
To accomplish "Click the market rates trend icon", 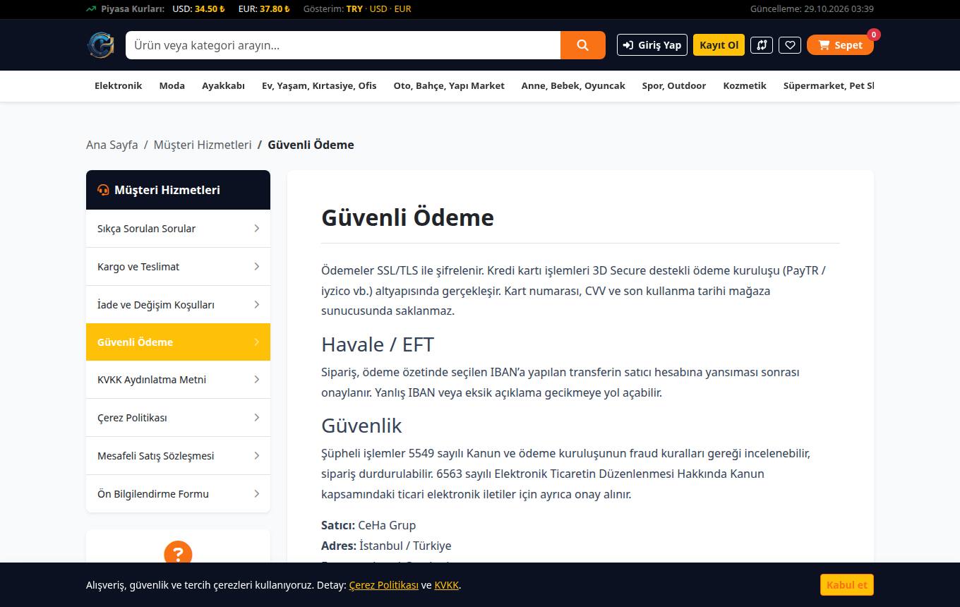I will coord(91,9).
